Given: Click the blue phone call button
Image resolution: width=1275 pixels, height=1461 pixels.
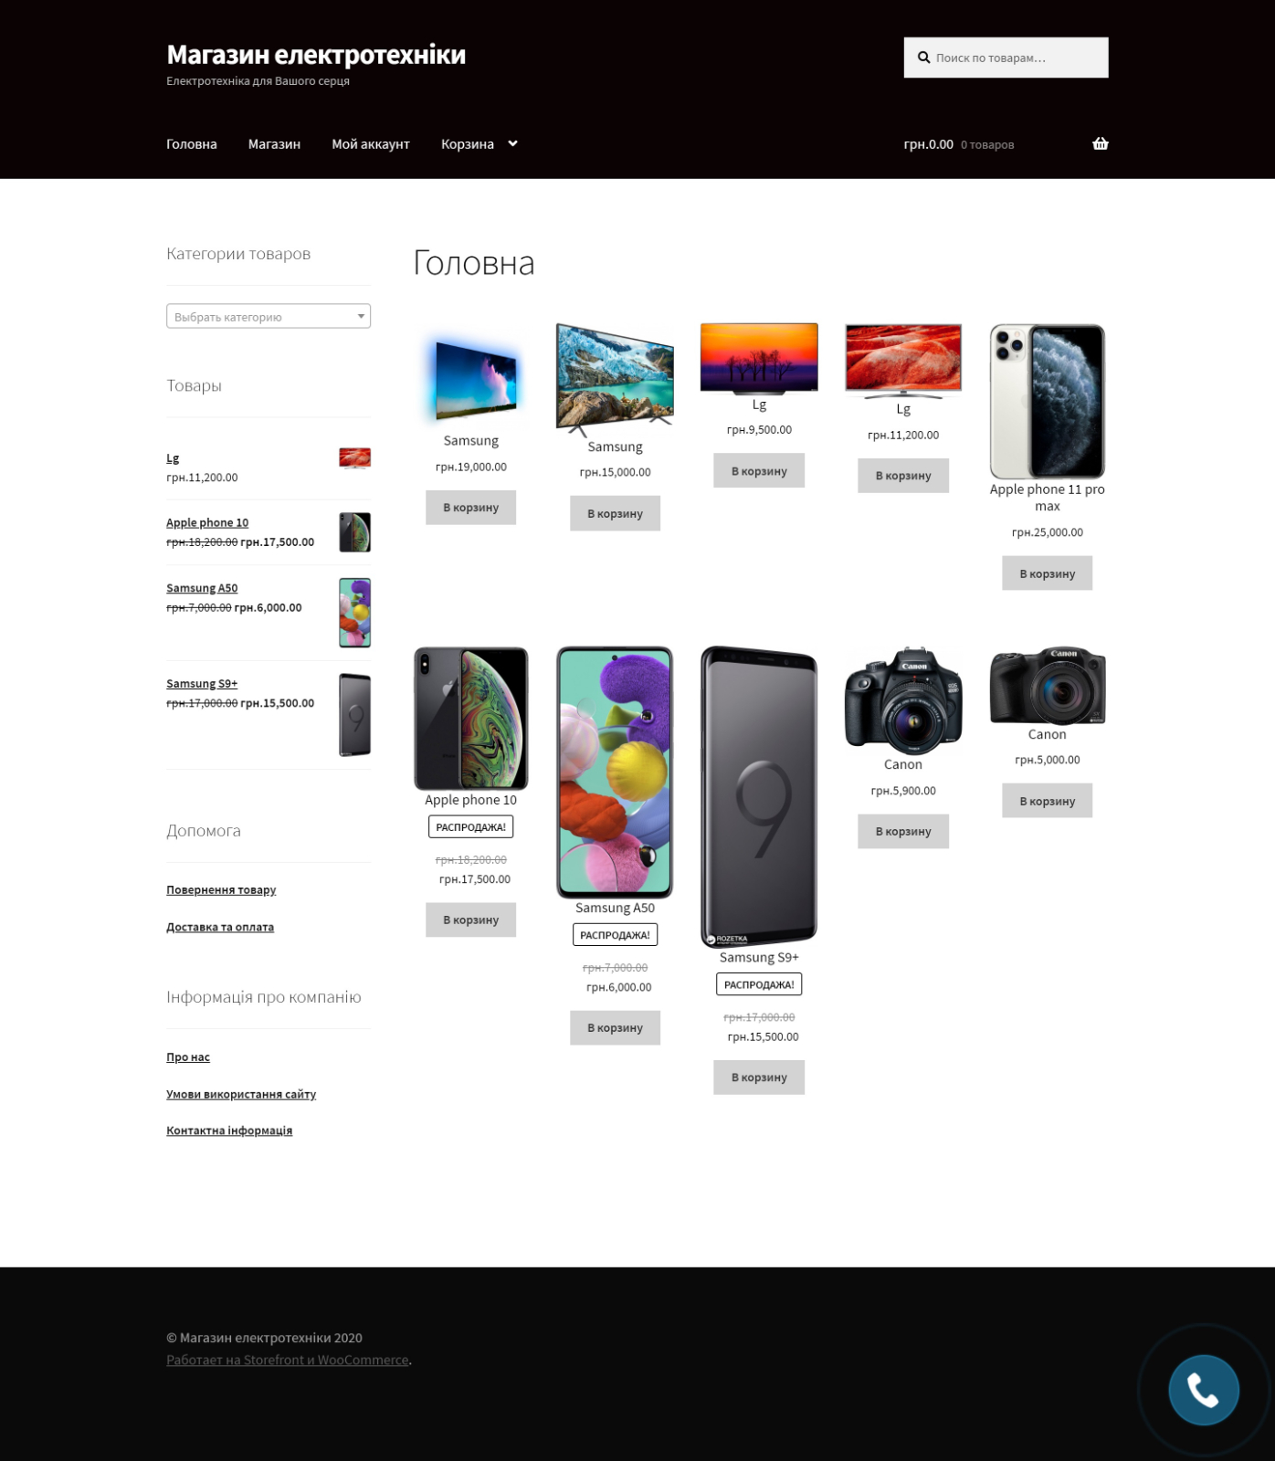Looking at the screenshot, I should [1204, 1390].
